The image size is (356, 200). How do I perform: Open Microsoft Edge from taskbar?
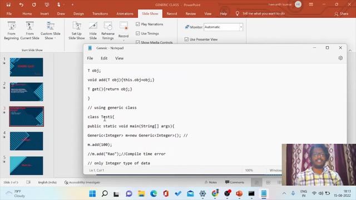pos(154,194)
